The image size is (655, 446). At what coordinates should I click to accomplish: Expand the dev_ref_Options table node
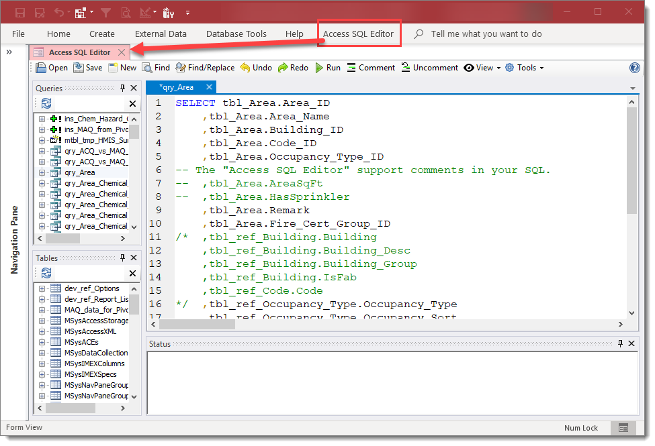coord(42,288)
